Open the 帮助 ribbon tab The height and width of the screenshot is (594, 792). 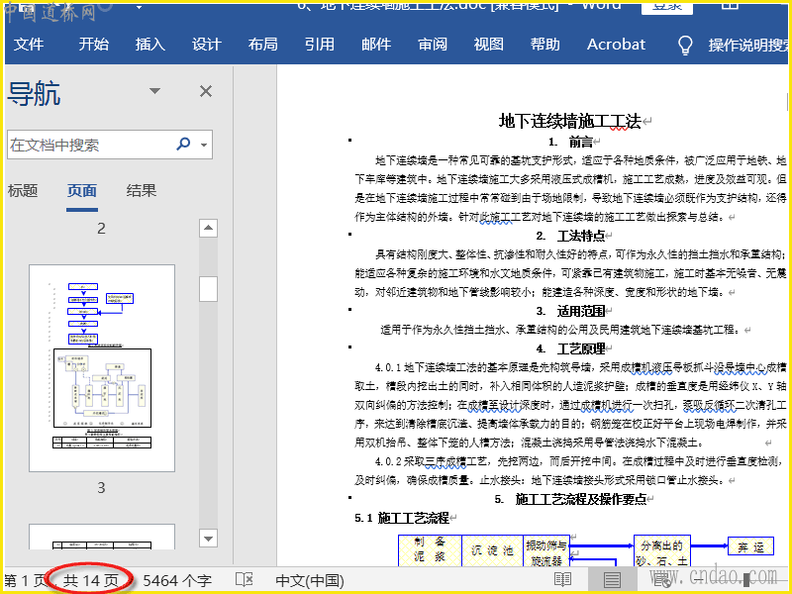point(545,45)
